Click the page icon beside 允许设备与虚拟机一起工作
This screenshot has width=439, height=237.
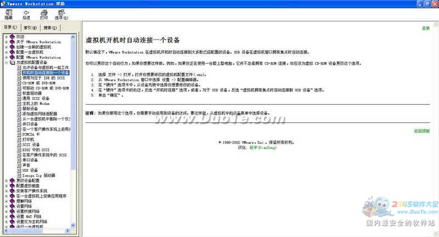[x=19, y=67]
